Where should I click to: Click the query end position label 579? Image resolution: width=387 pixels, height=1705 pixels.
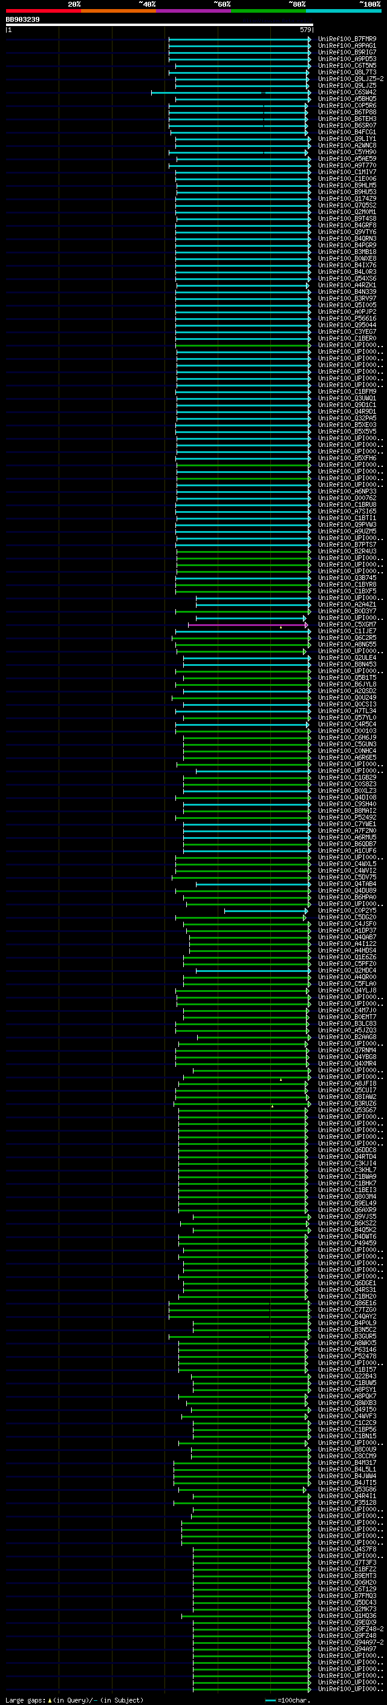[x=305, y=30]
